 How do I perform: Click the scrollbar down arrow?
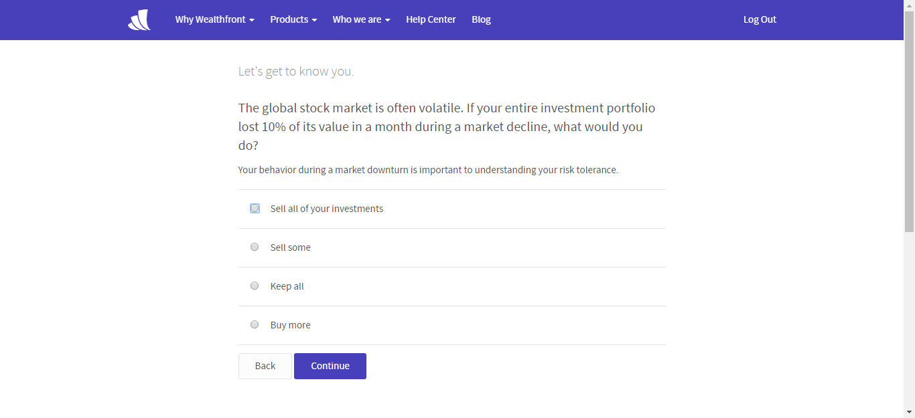click(909, 412)
